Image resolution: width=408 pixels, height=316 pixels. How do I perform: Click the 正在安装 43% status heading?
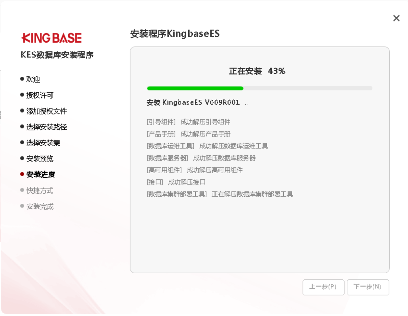click(x=257, y=71)
